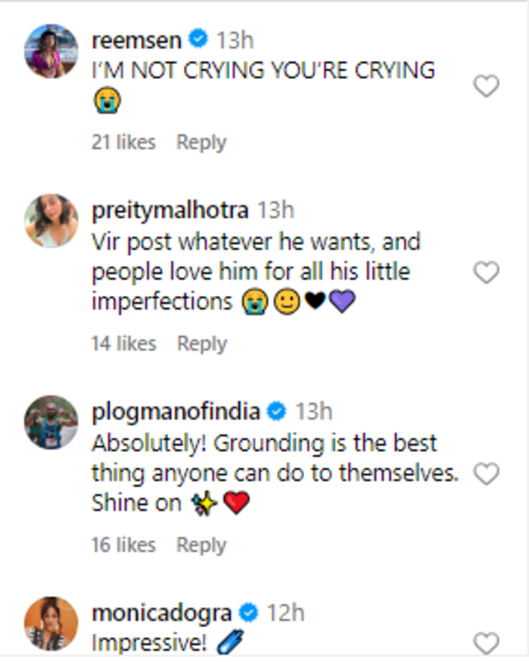Click the plogmanofindia username
The width and height of the screenshot is (529, 662).
click(x=175, y=411)
